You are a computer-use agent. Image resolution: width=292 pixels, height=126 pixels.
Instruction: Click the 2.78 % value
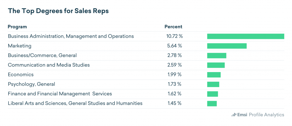pyautogui.click(x=175, y=55)
